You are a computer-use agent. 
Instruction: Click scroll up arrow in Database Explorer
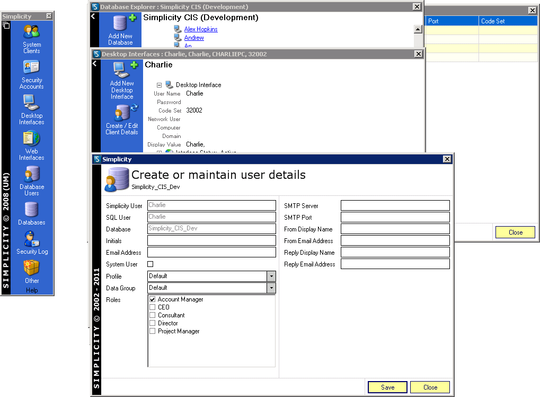click(418, 29)
